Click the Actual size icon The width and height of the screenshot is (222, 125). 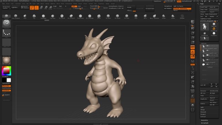coord(193,38)
